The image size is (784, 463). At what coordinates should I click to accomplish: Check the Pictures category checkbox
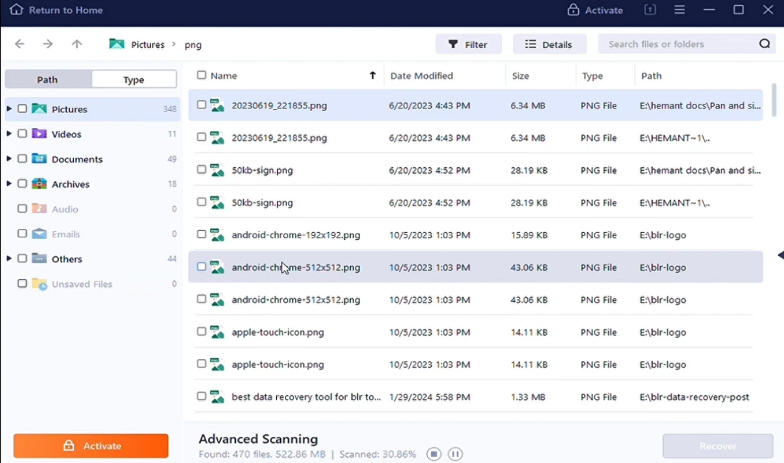coord(22,108)
